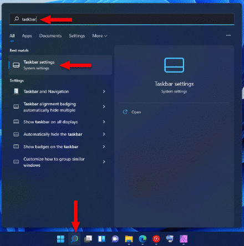Expand the Show taskbar on all displays chevron
This screenshot has height=246, width=244.
pyautogui.click(x=104, y=122)
